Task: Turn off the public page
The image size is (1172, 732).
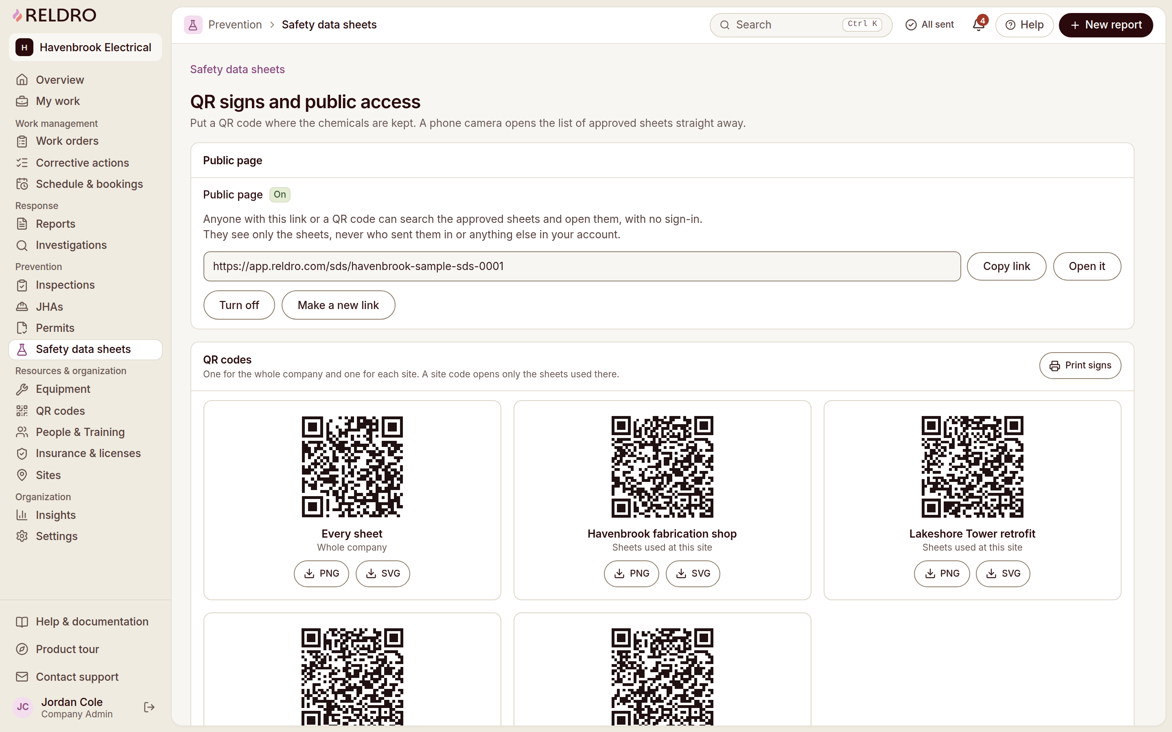Action: [x=239, y=305]
